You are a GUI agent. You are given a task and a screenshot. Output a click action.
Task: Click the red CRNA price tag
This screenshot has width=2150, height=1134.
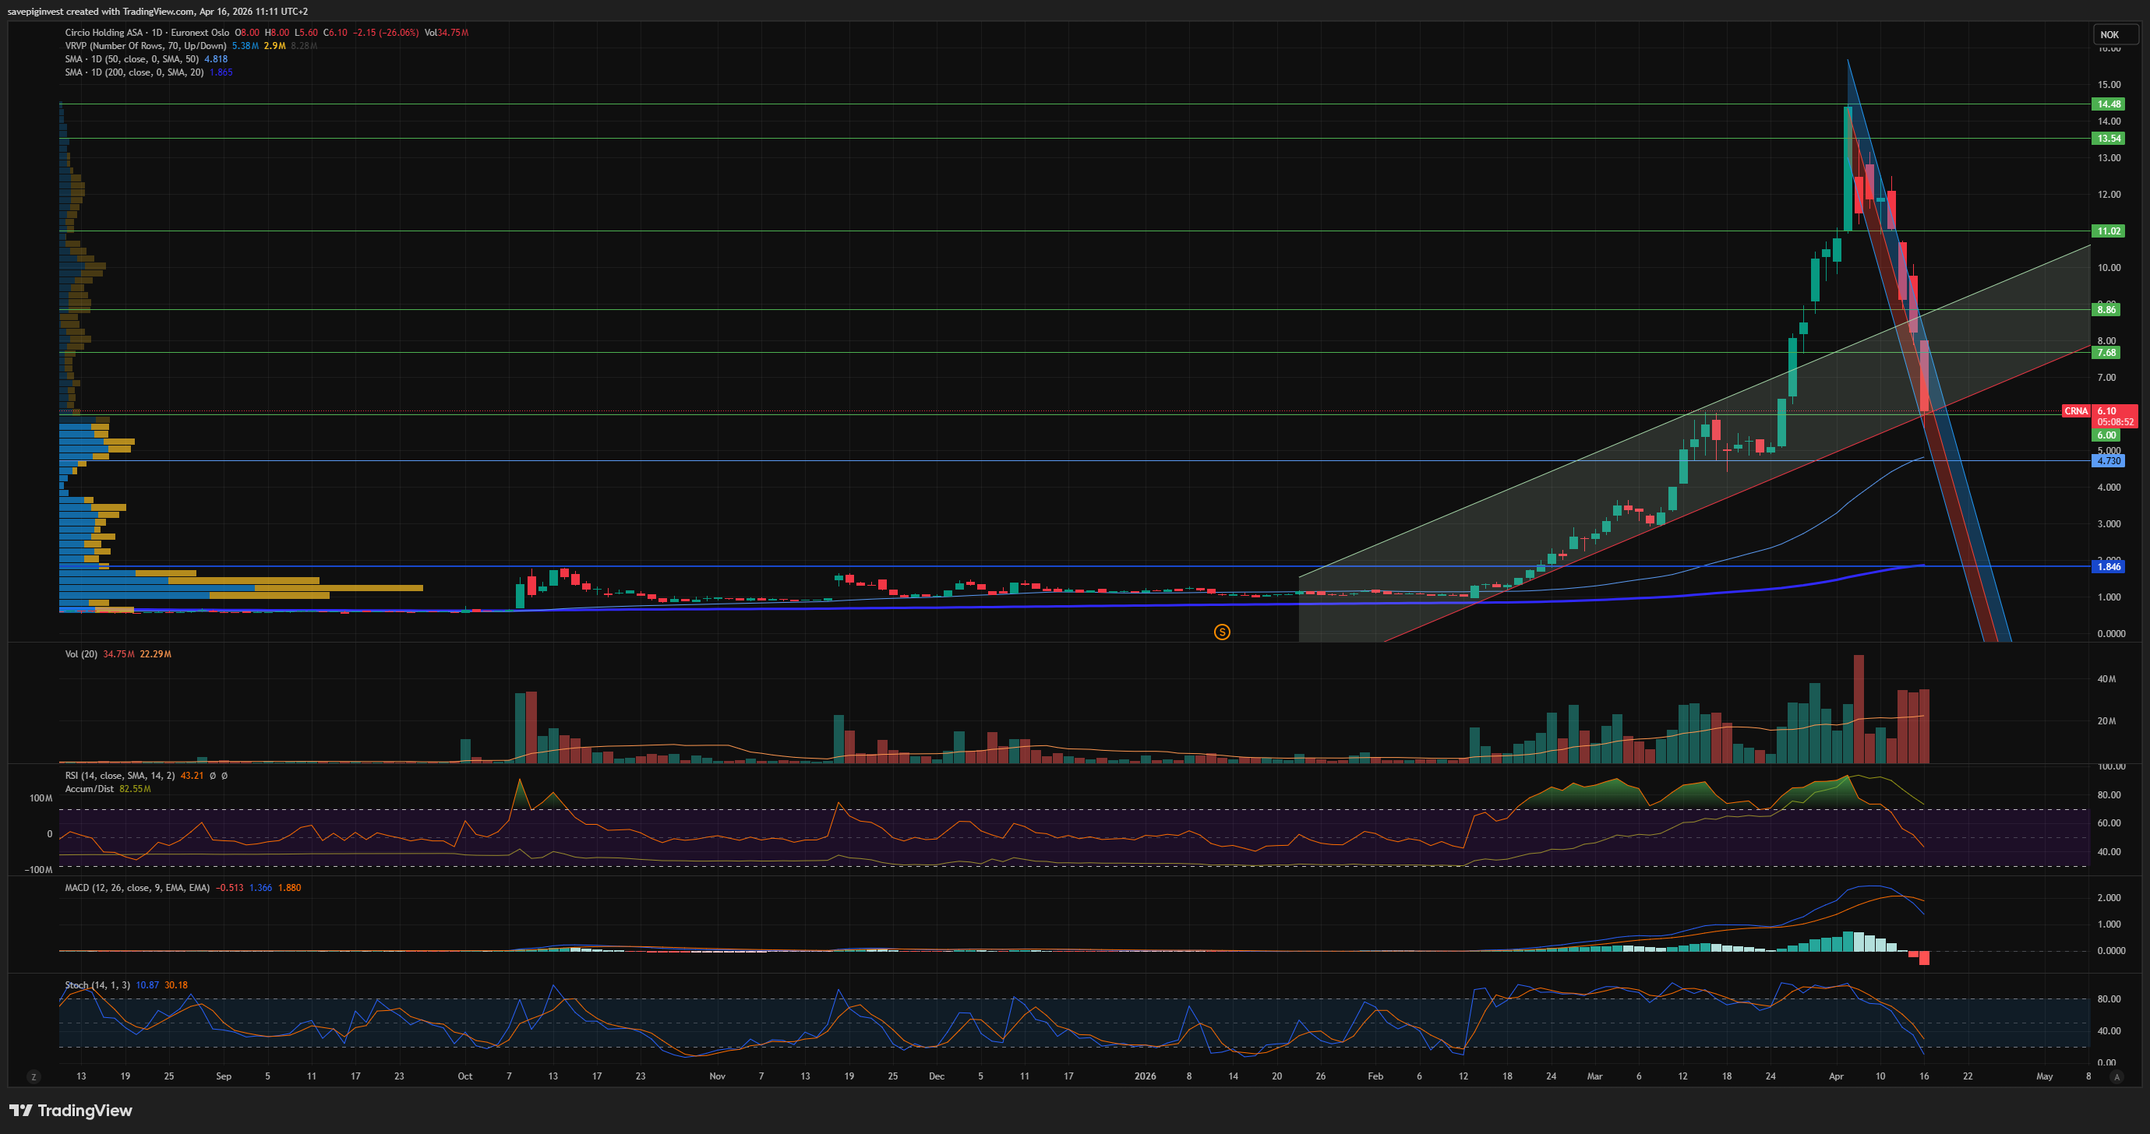[x=2076, y=411]
